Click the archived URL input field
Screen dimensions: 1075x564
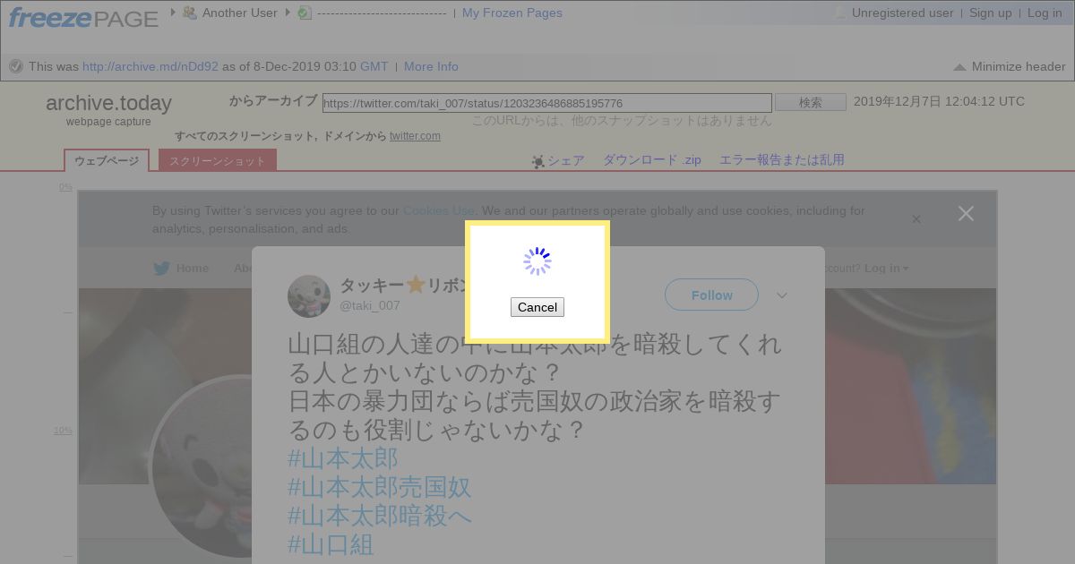[546, 103]
